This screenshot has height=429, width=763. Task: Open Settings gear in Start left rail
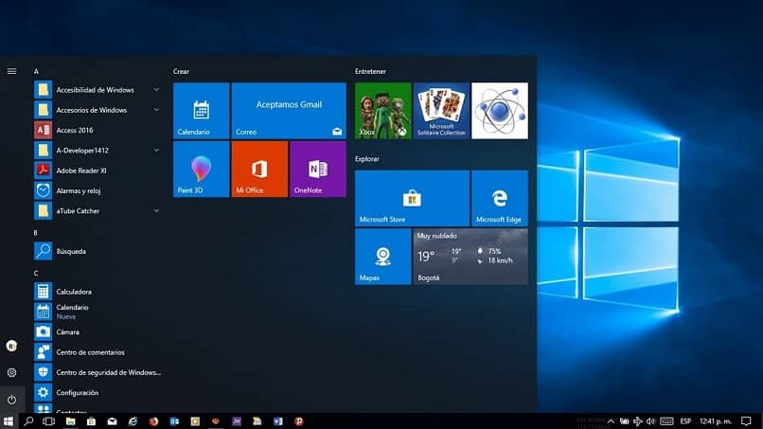11,372
